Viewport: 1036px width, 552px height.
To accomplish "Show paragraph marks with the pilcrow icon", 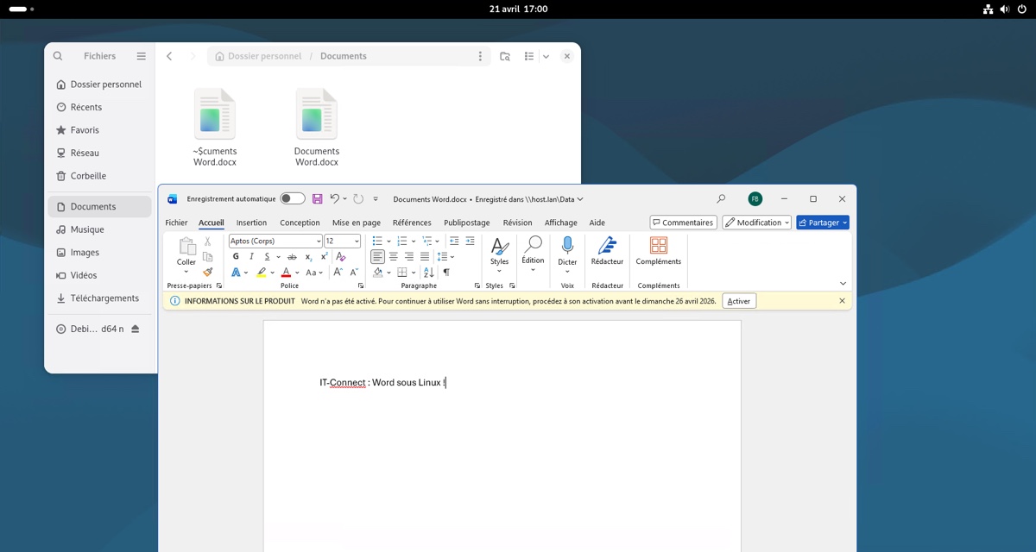I will tap(446, 273).
